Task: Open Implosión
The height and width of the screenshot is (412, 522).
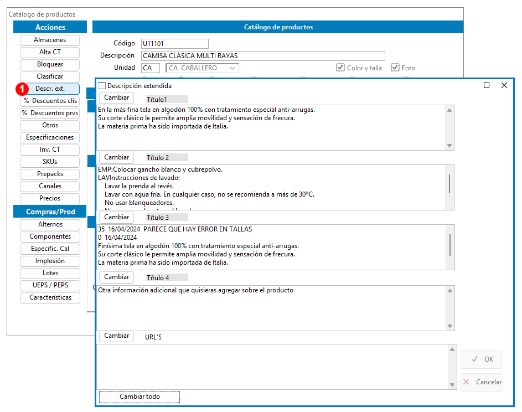Action: (50, 261)
